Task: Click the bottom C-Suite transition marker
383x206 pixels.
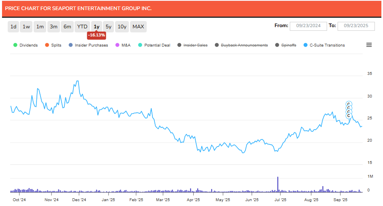Action: coord(349,116)
